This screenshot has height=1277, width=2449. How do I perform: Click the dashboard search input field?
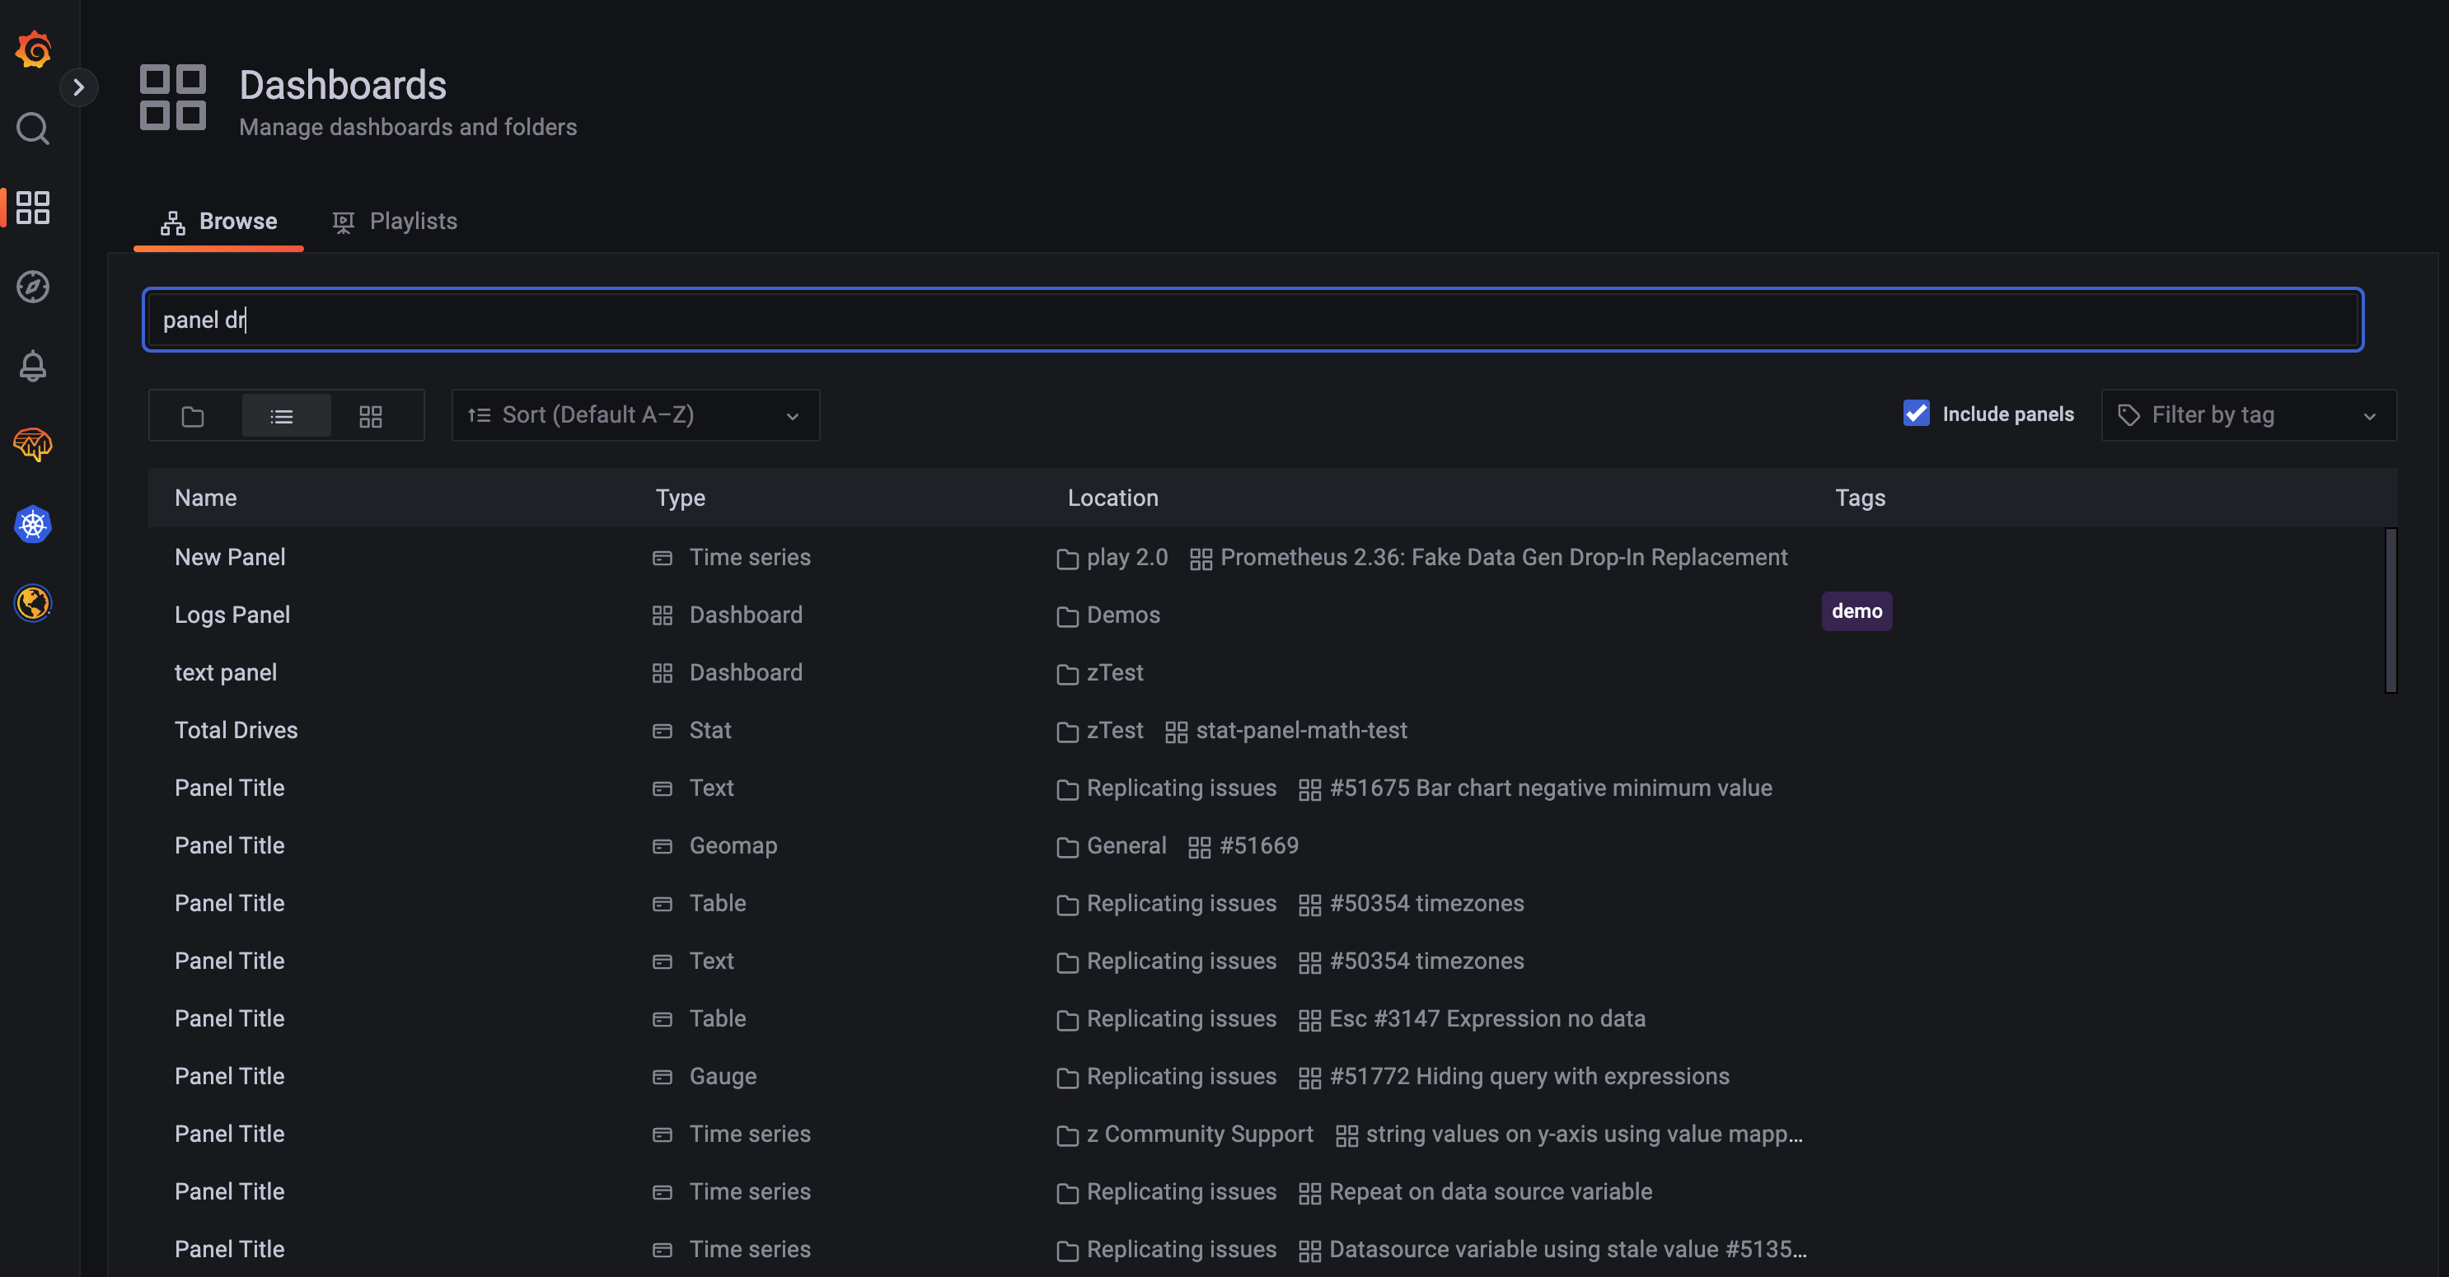point(1252,320)
